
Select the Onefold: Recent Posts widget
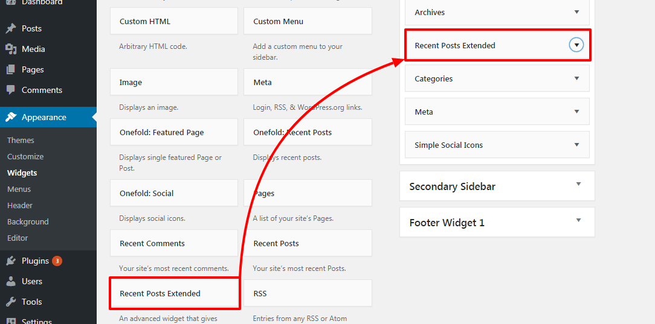click(308, 132)
